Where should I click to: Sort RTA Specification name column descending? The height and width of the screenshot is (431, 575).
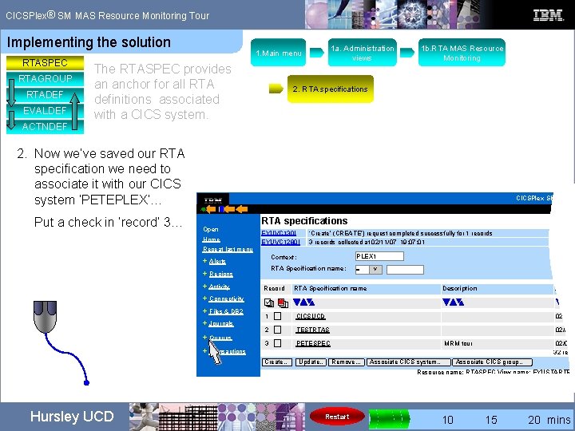click(296, 302)
